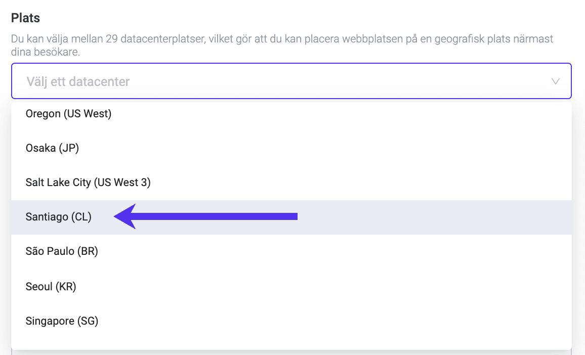
Task: Collapse the datacenter dropdown via chevron arrow
Action: 555,81
